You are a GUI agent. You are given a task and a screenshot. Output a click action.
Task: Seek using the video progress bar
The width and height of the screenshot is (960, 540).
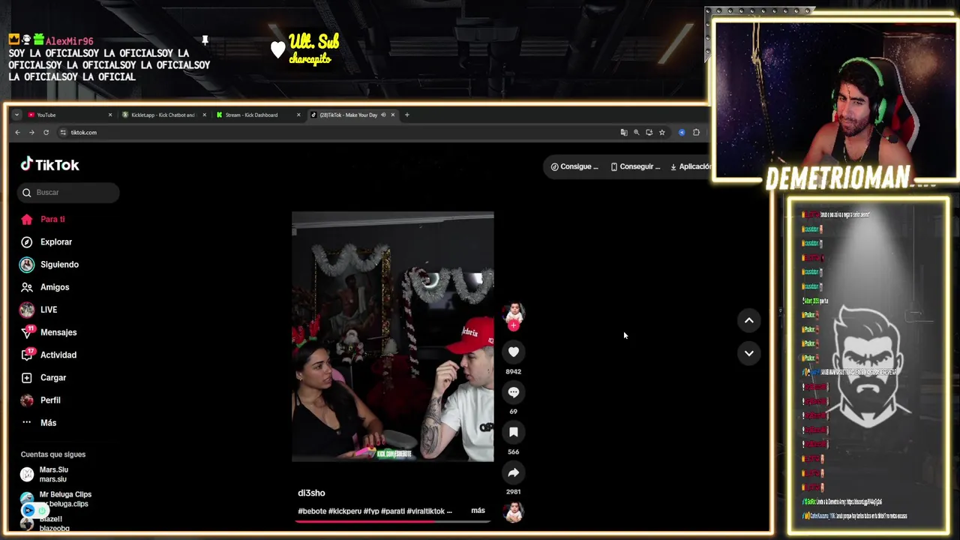point(392,520)
